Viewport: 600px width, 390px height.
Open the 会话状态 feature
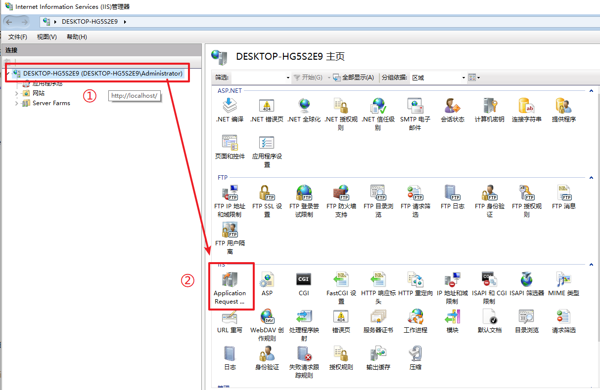(x=453, y=110)
